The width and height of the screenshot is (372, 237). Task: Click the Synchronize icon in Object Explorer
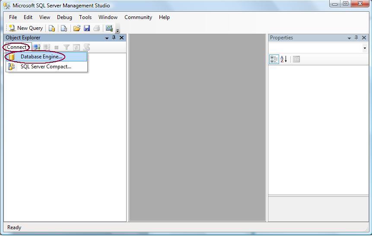coord(86,47)
